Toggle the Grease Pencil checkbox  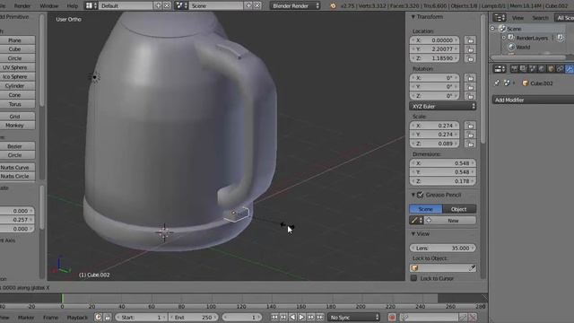(x=421, y=195)
